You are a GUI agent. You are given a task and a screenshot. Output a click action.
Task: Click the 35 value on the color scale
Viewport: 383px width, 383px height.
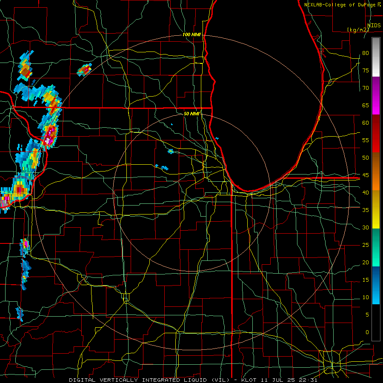[366, 210]
